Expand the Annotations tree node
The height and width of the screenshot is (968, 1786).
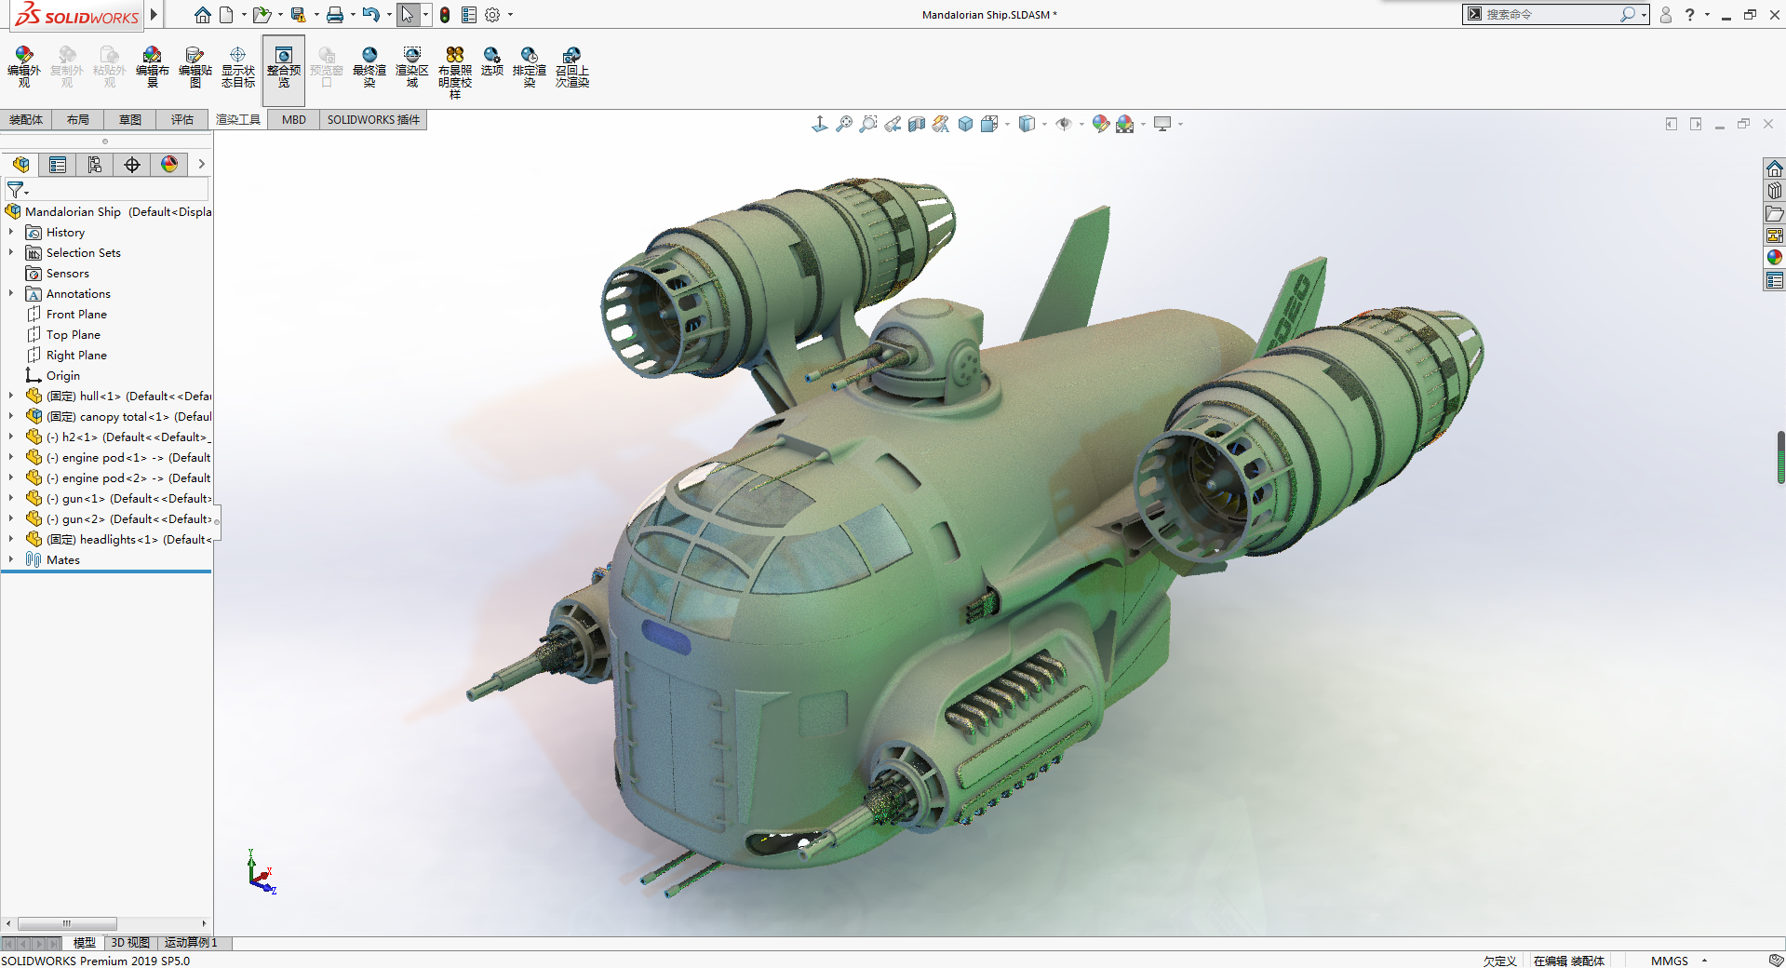point(11,293)
